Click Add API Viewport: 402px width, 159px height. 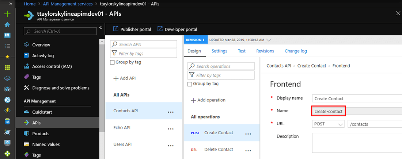[125, 78]
